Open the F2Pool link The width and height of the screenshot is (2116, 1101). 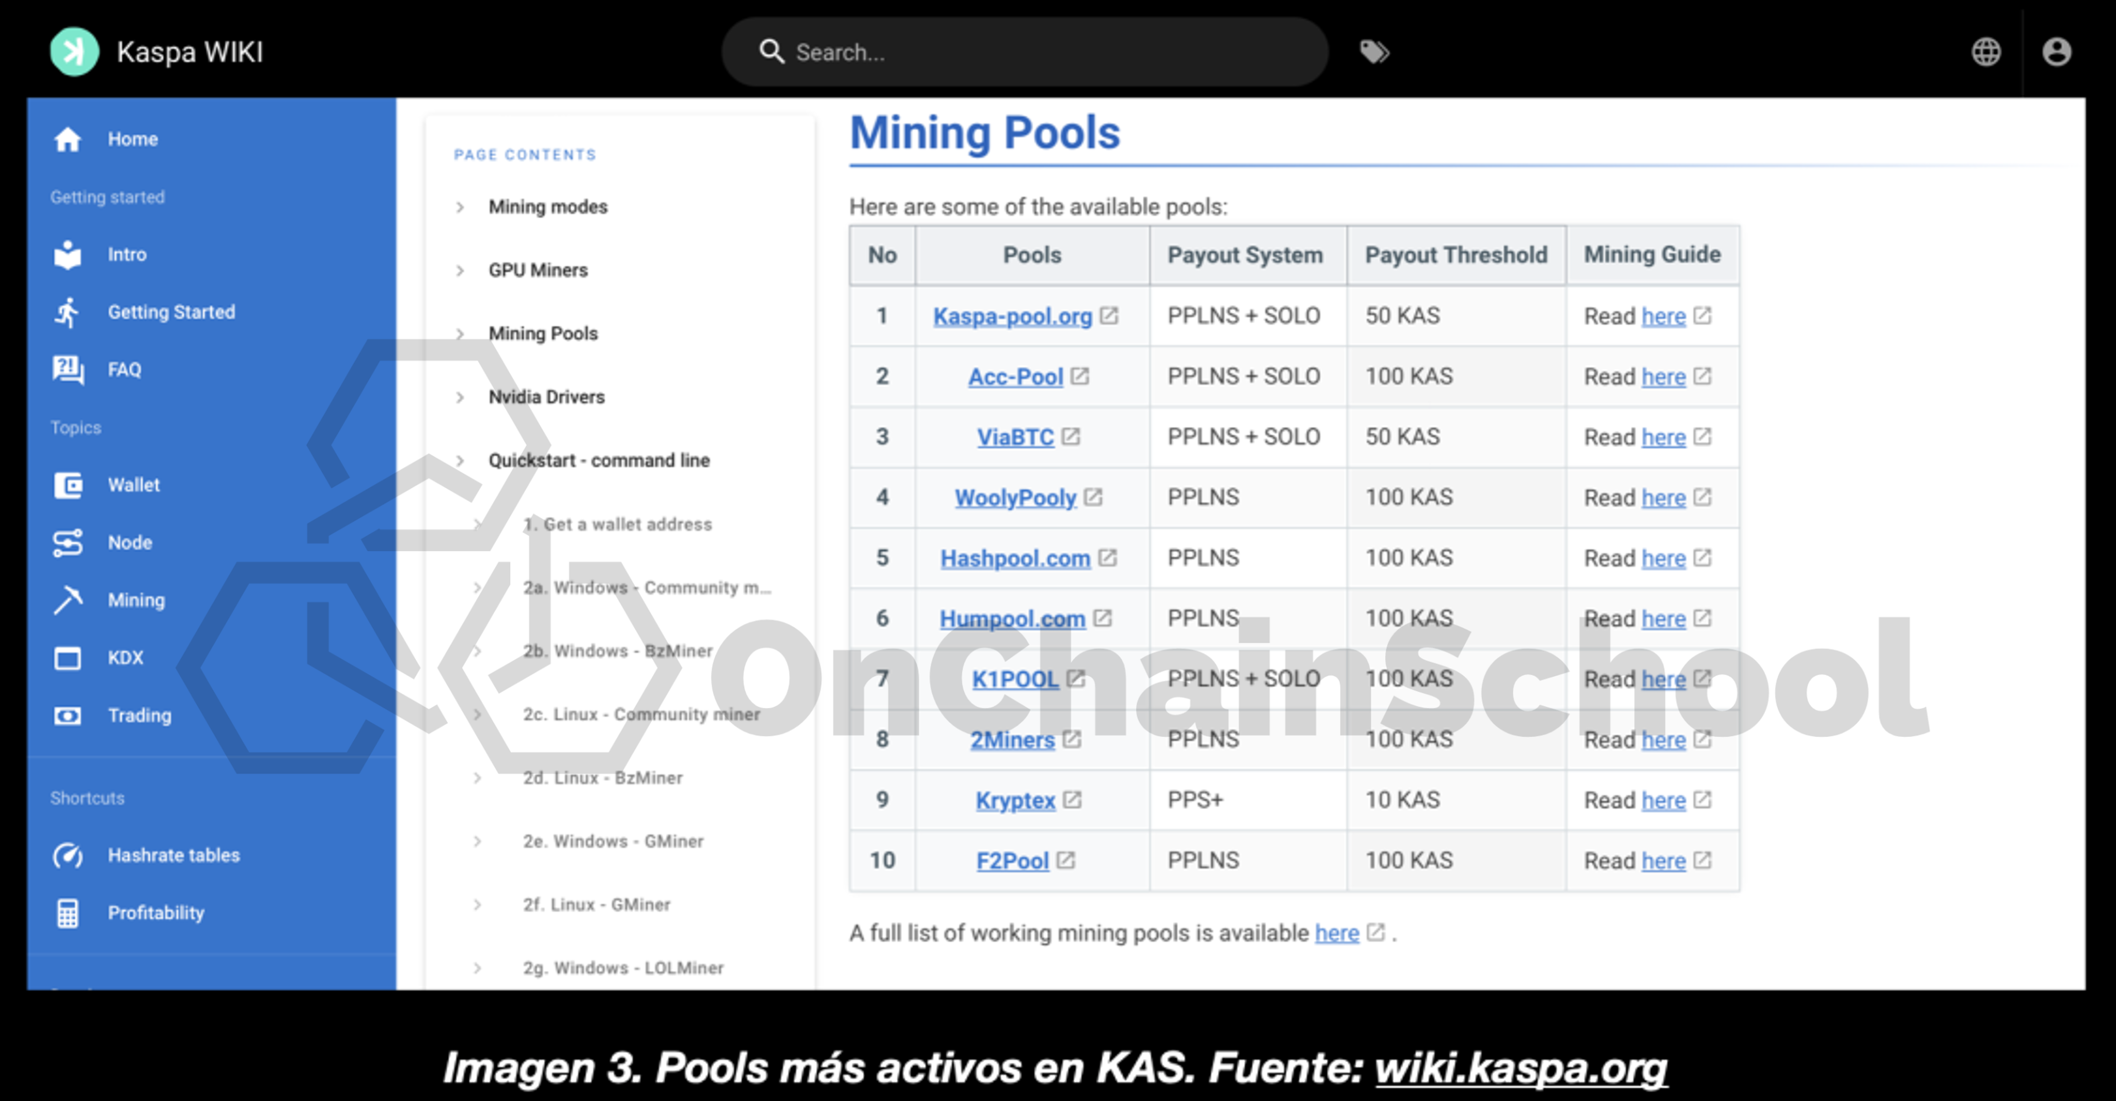(x=1012, y=860)
